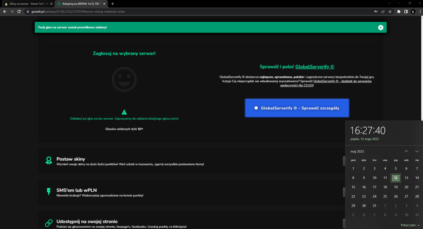Select May 28 in the calendar
Screen dimensions: 423x229
pyautogui.click(x=417, y=196)
